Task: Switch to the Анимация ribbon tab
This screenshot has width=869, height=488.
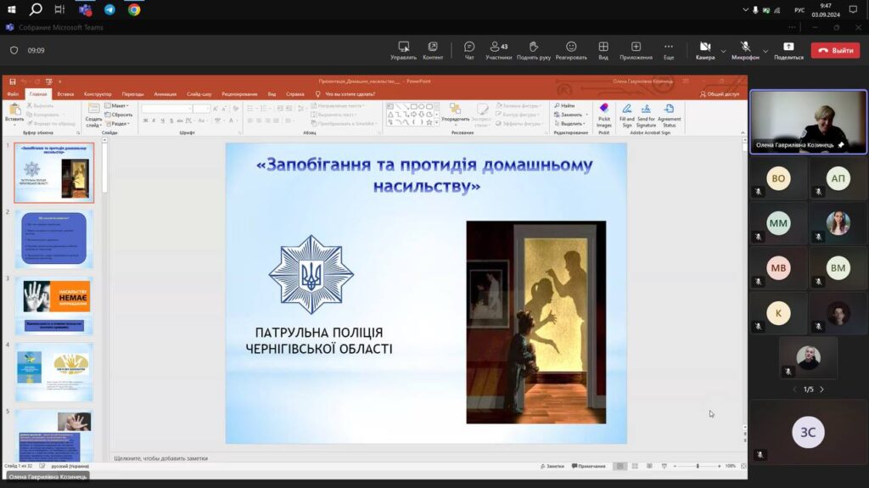Action: [x=165, y=94]
